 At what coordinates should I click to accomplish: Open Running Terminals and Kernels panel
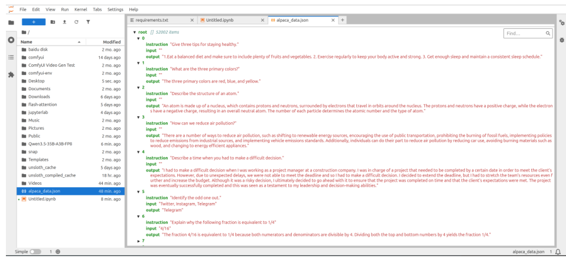point(11,40)
